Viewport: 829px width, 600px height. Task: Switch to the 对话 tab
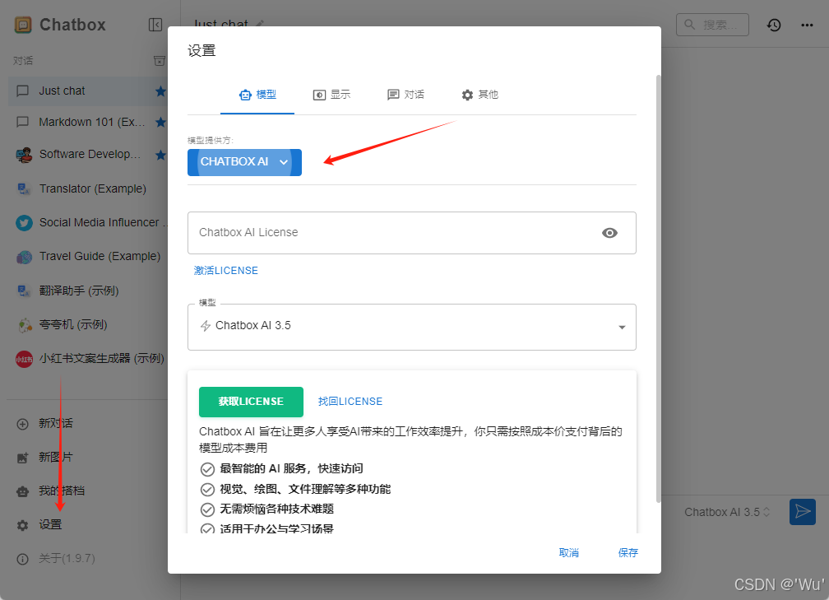coord(405,95)
